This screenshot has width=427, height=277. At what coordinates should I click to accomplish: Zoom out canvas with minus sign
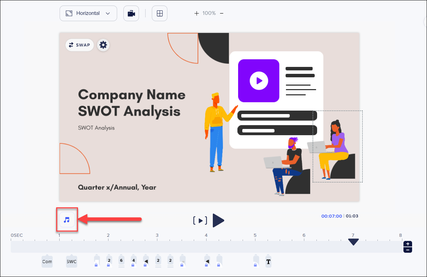(222, 14)
